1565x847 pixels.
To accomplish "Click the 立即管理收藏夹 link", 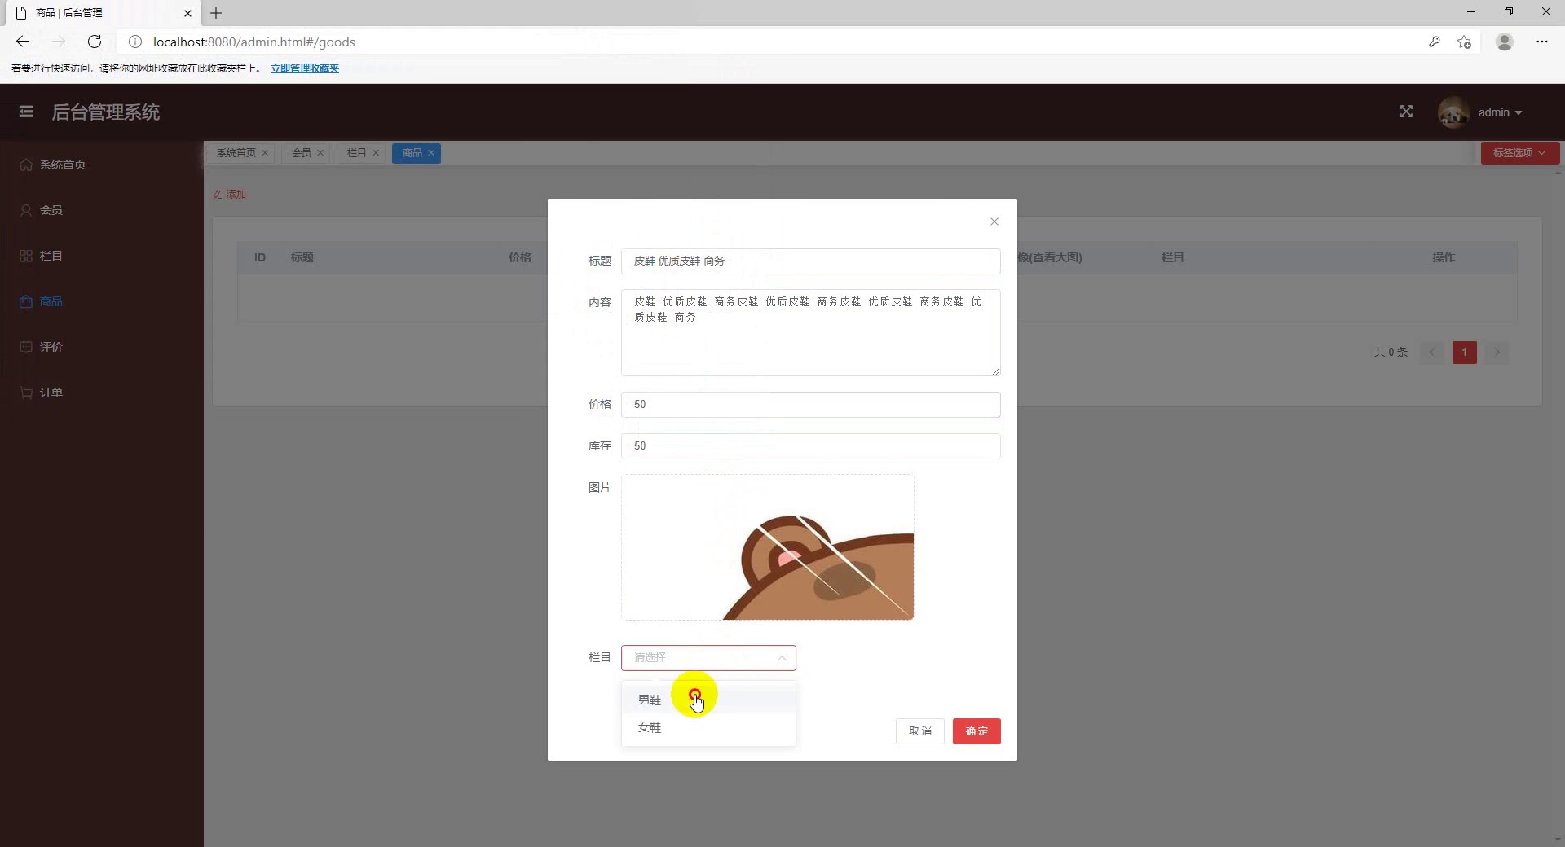I will click(x=304, y=68).
